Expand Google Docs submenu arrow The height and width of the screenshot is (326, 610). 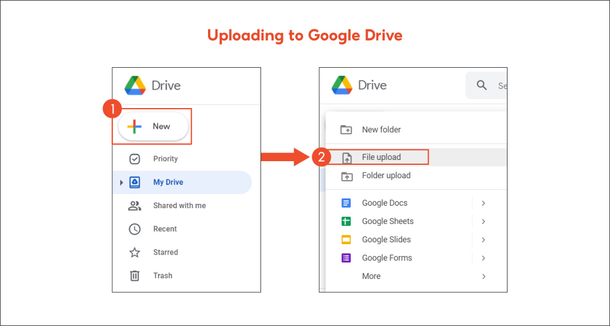[483, 203]
